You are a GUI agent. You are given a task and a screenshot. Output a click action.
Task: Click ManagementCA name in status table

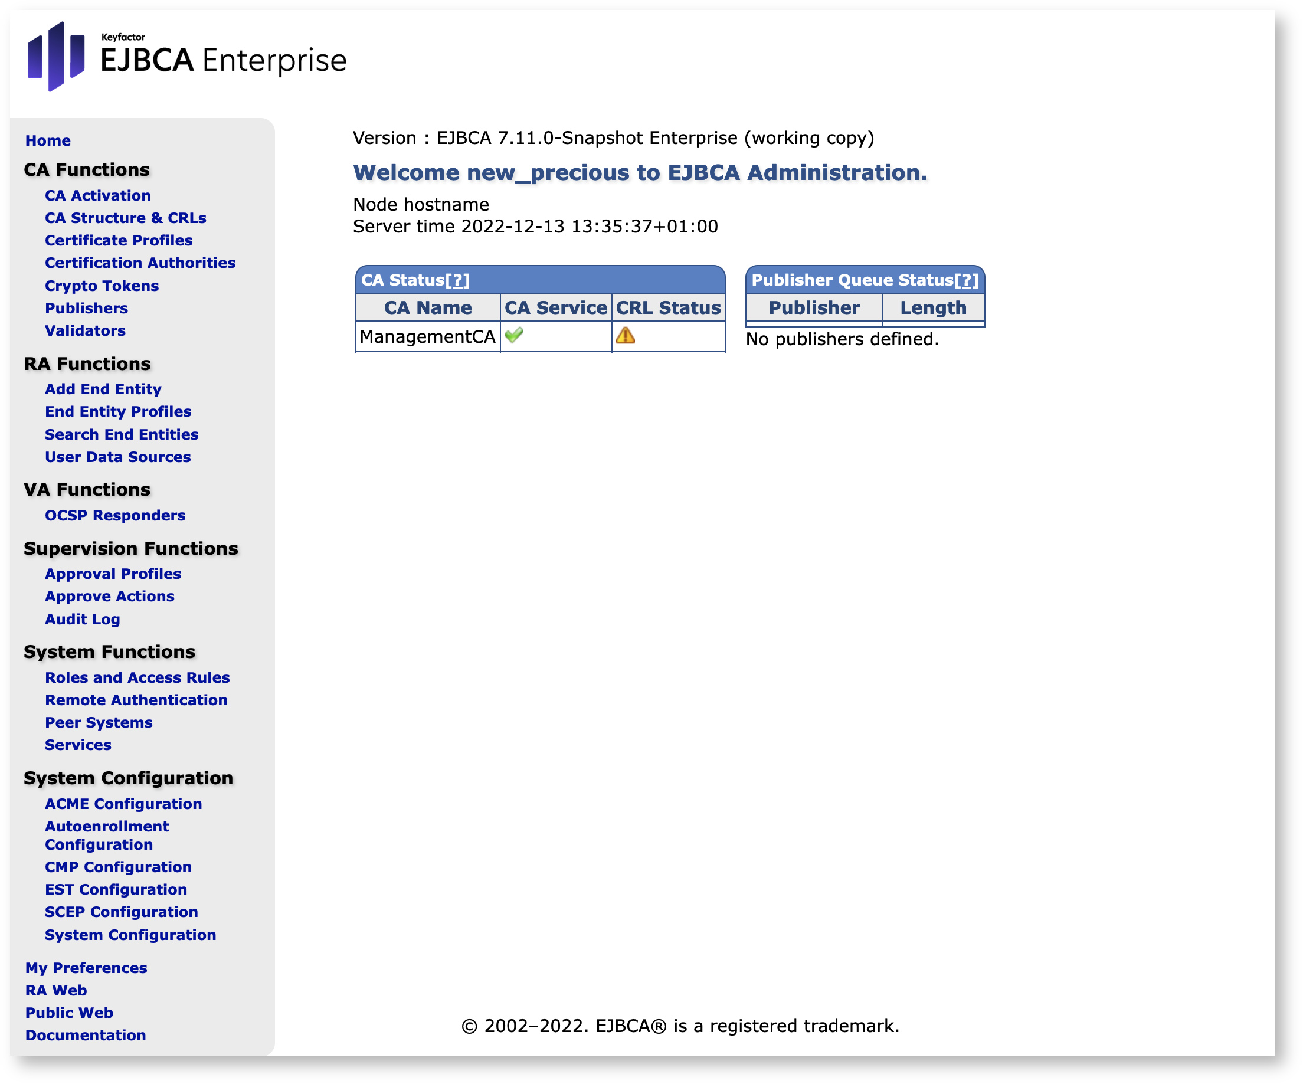click(427, 336)
